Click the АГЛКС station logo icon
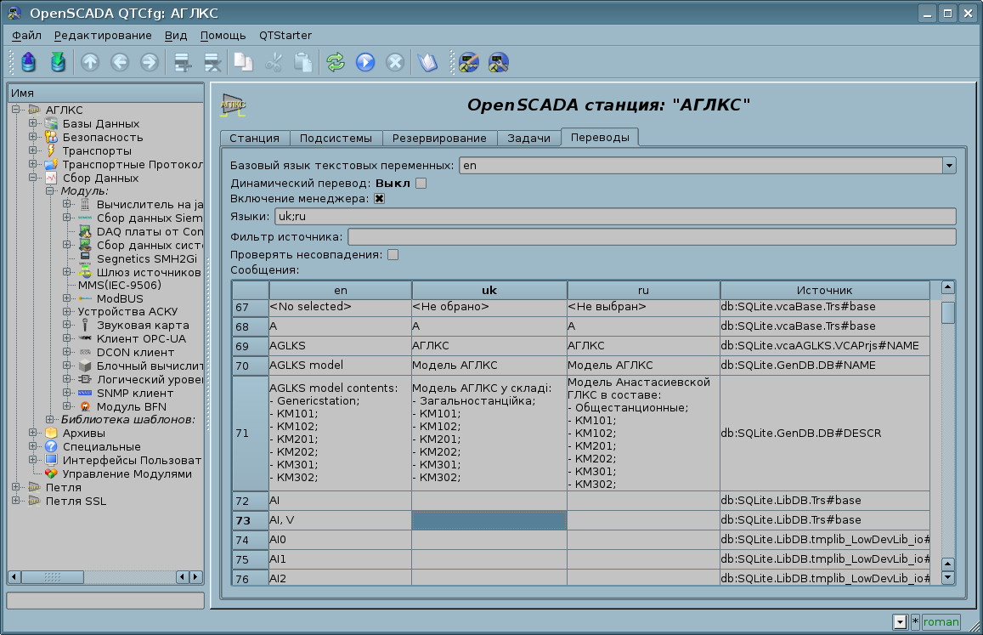Screen dimensions: 983x635 [x=233, y=105]
